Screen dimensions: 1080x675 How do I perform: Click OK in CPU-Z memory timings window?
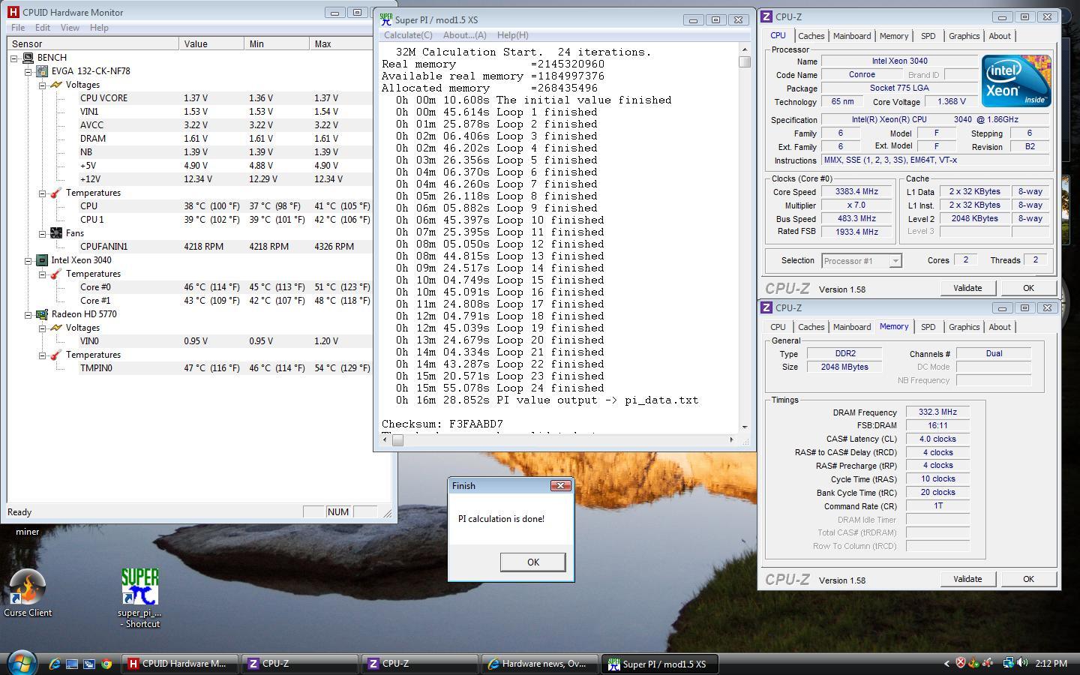click(x=1027, y=579)
